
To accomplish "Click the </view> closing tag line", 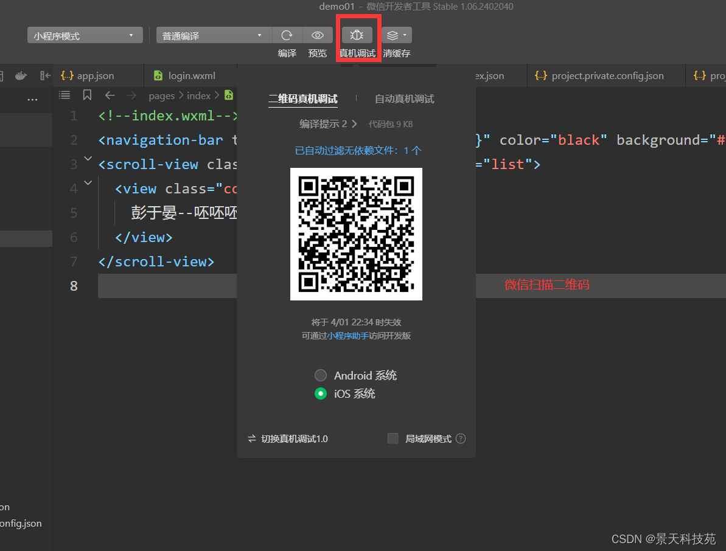I will pos(144,237).
